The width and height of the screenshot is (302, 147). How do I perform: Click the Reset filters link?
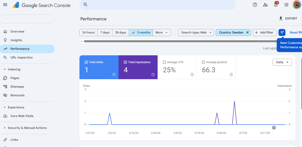[x=296, y=32]
